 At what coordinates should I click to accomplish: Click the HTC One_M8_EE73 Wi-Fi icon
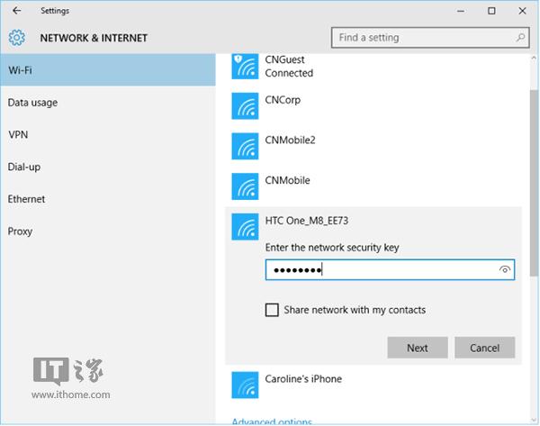(244, 227)
